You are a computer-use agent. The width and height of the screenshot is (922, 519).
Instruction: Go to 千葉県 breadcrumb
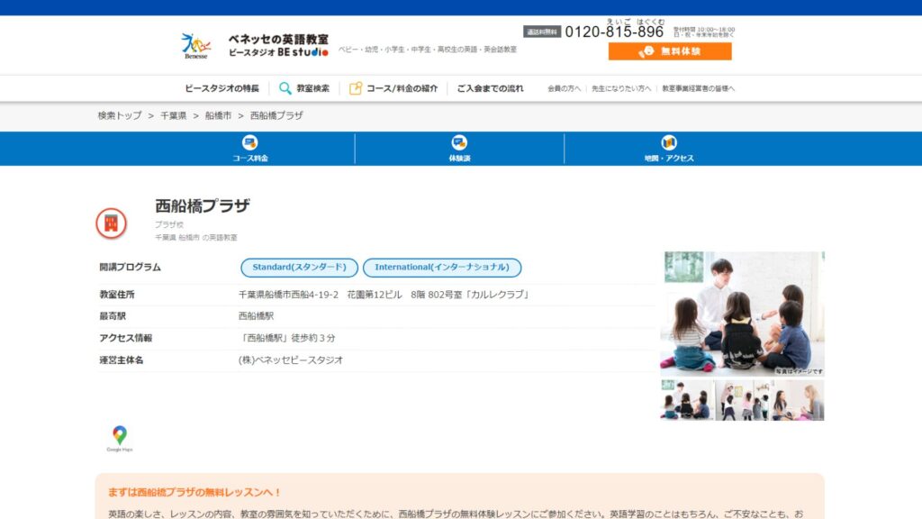coord(174,116)
